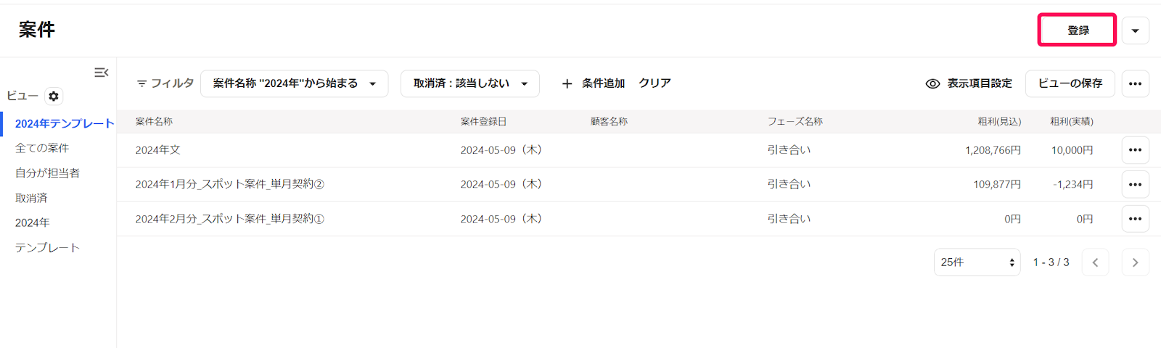Open dropdown arrow next to 登録
1161x348 pixels.
pos(1135,30)
